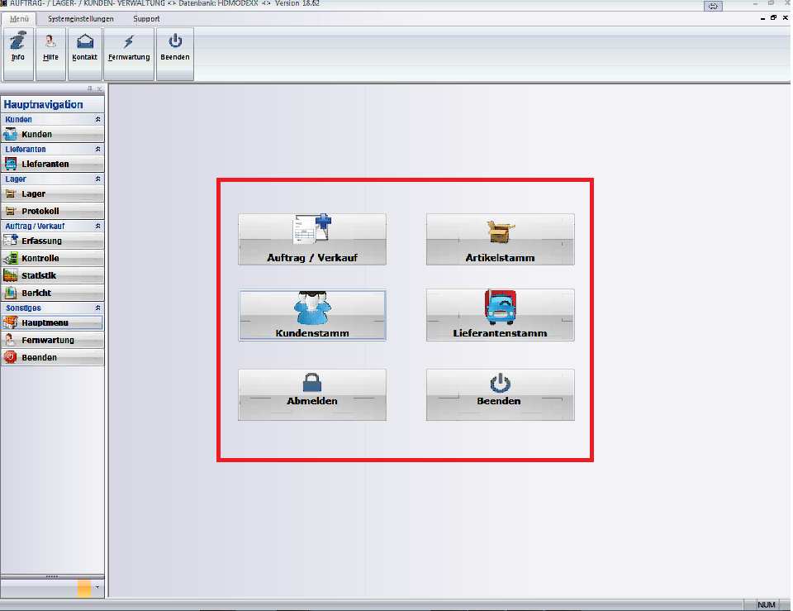This screenshot has height=611, width=793.
Task: Pin the Hauptnavigation panel
Action: pyautogui.click(x=89, y=88)
